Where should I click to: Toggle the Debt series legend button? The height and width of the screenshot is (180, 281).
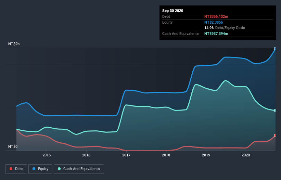[x=16, y=169]
